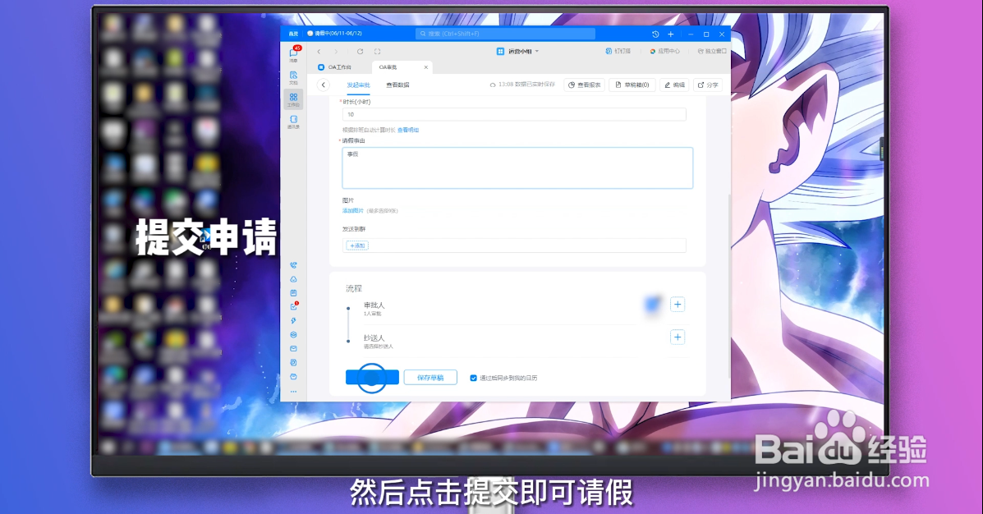Open the lightning bolt sidebar icon

[x=293, y=321]
